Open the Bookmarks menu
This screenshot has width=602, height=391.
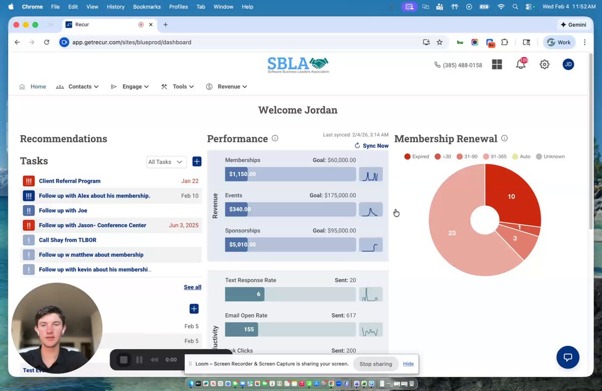[147, 7]
